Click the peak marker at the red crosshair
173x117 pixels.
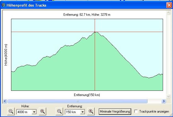[x=95, y=32]
